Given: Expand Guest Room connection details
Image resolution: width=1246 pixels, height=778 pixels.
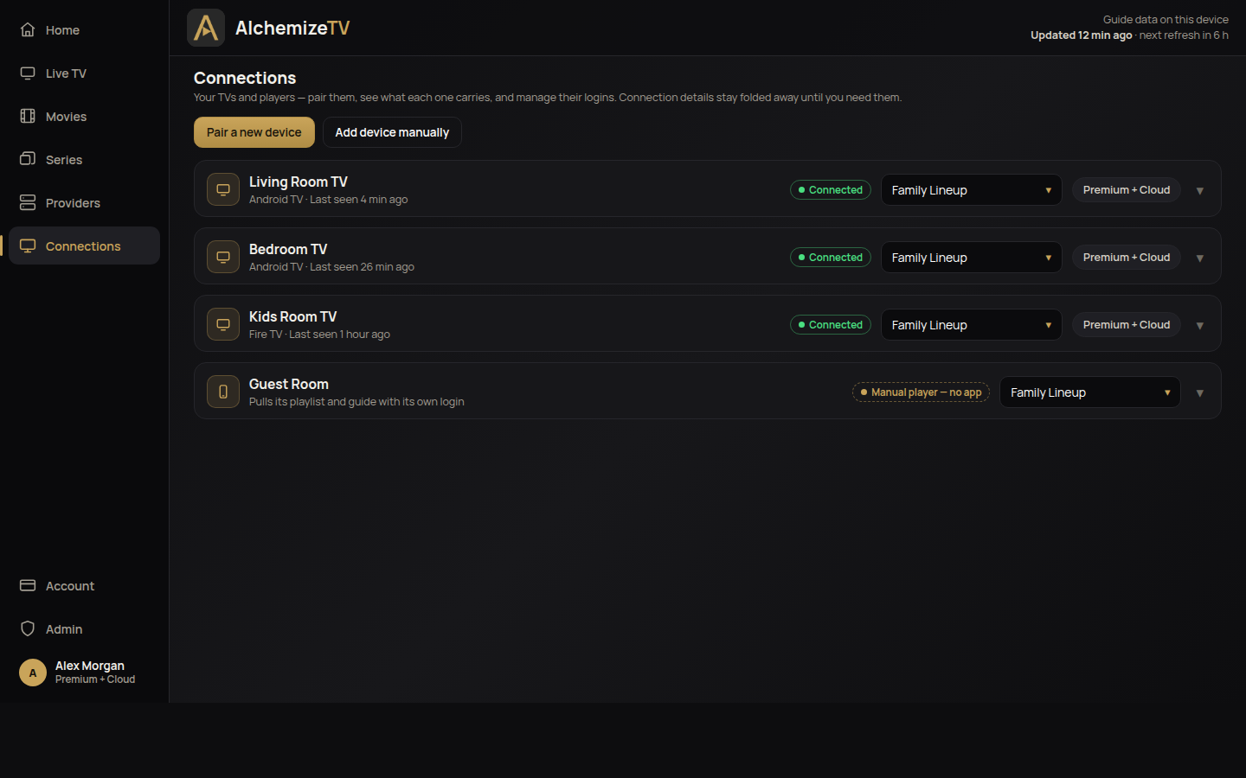Looking at the screenshot, I should click(1200, 393).
